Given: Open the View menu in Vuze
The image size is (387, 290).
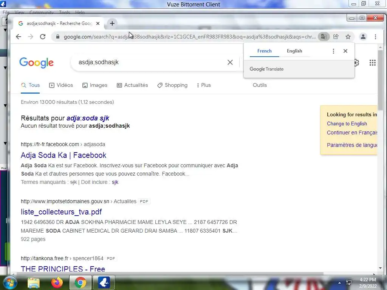Looking at the screenshot, I should click(x=19, y=12).
